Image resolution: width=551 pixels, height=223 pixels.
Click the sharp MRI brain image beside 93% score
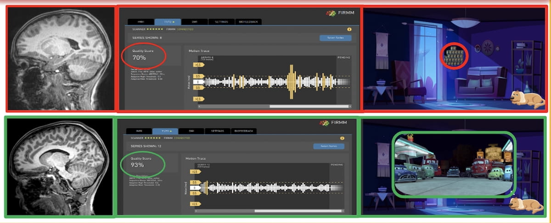[59, 167]
